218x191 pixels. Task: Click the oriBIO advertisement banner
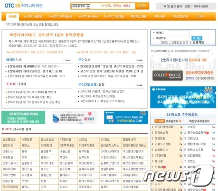[74, 117]
